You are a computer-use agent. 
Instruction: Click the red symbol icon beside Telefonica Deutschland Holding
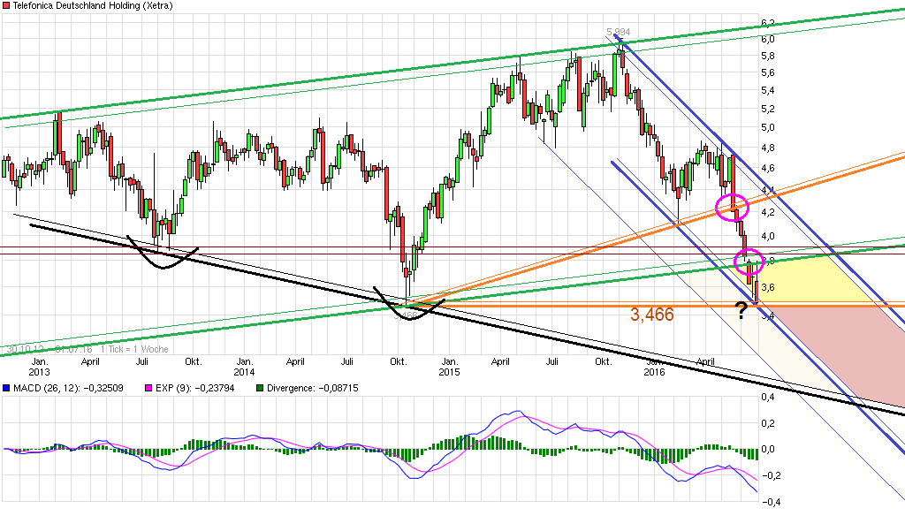click(7, 6)
